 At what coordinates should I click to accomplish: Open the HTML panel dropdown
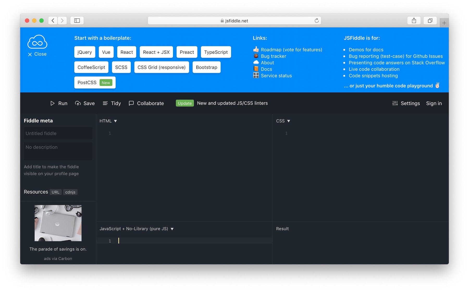coord(115,121)
